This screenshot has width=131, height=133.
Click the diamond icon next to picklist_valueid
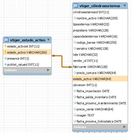click(6, 64)
